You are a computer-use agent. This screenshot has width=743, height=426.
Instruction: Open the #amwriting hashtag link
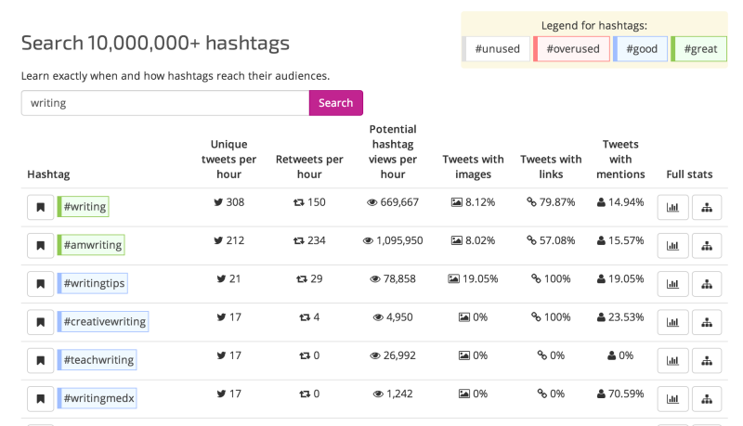pos(91,245)
